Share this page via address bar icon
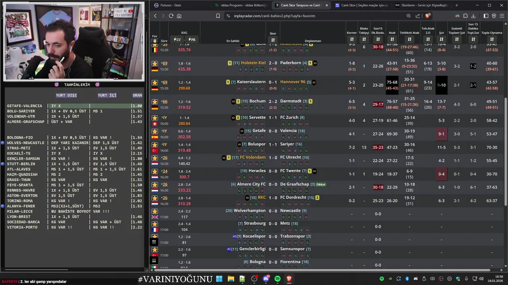508x285 pixels. [418, 16]
